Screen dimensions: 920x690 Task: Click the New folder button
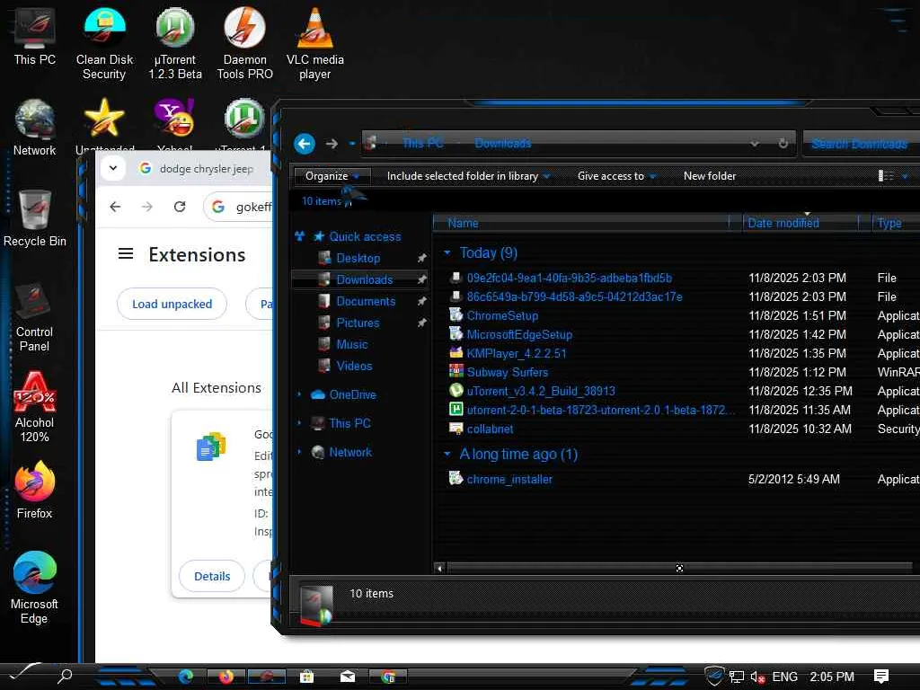(710, 176)
